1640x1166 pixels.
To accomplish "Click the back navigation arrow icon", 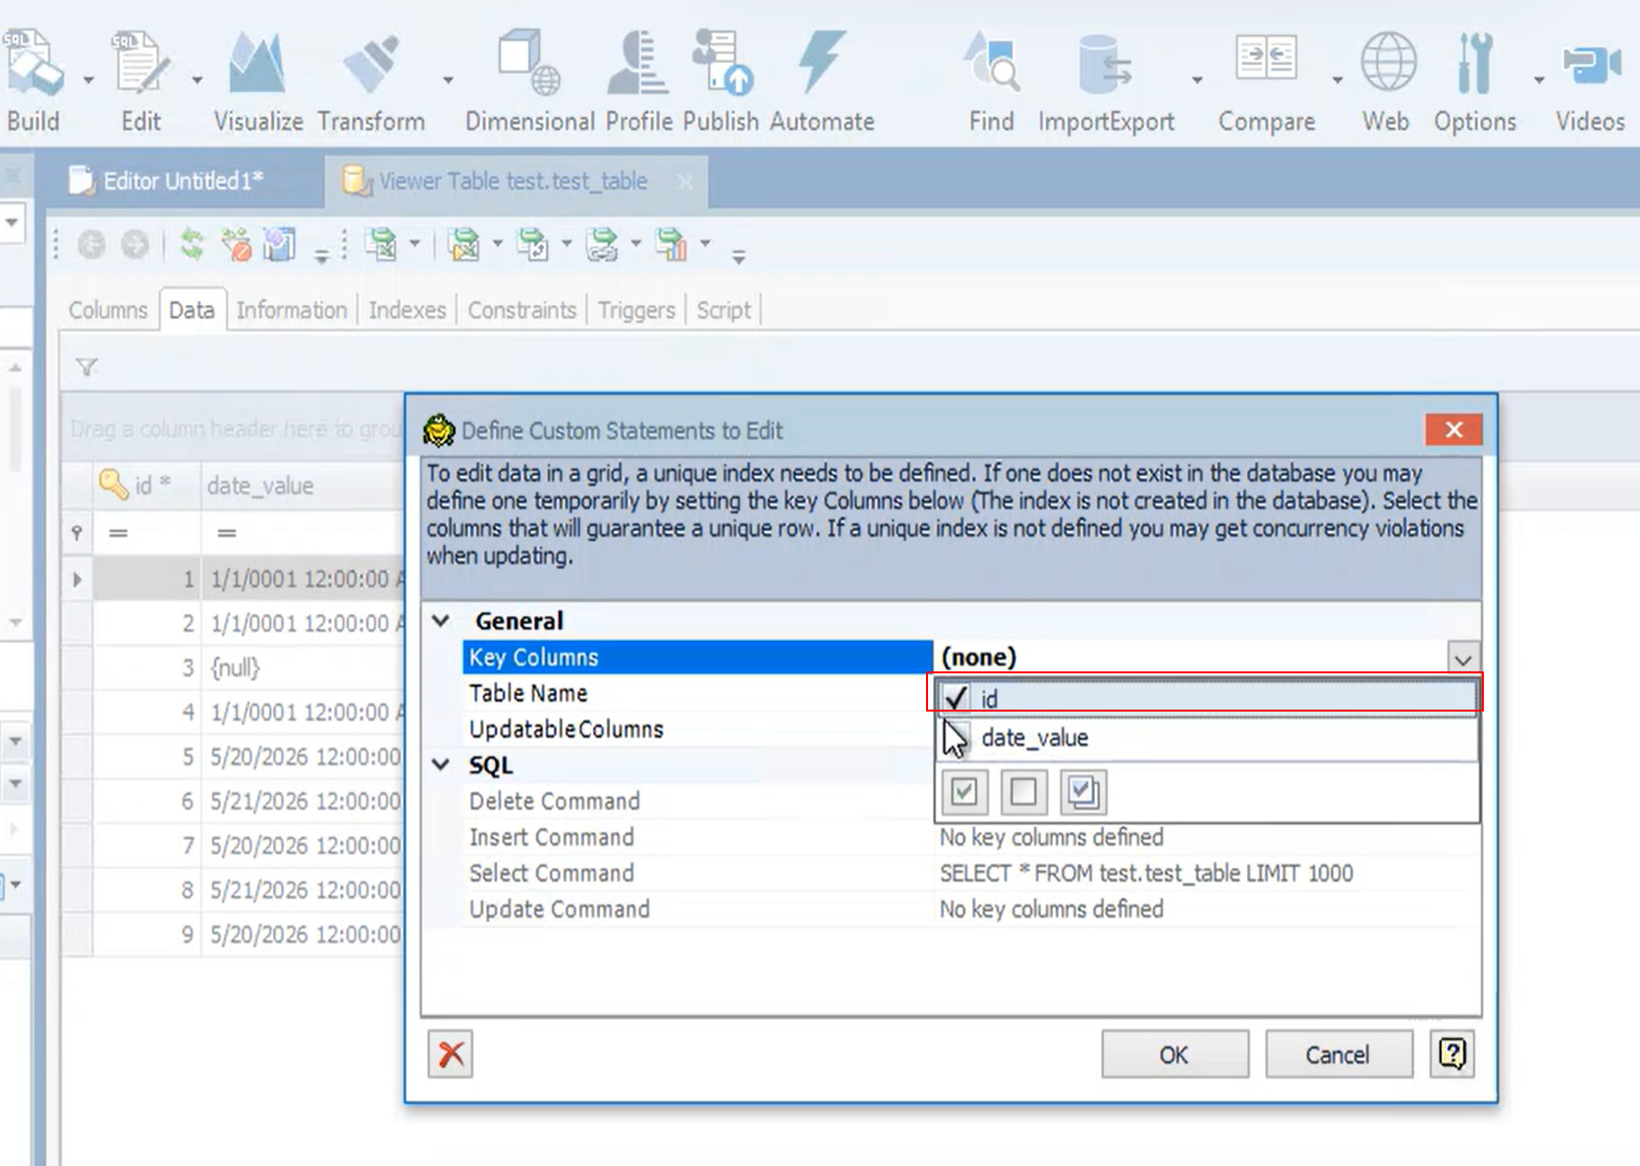I will (x=91, y=244).
